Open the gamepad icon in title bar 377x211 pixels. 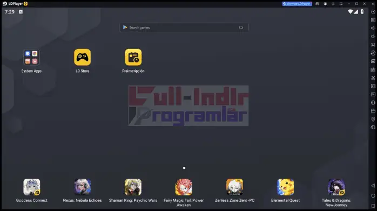coord(318,4)
